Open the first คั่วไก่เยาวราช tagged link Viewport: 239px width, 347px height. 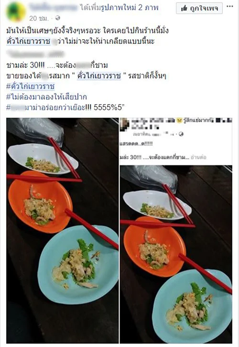pyautogui.click(x=28, y=42)
